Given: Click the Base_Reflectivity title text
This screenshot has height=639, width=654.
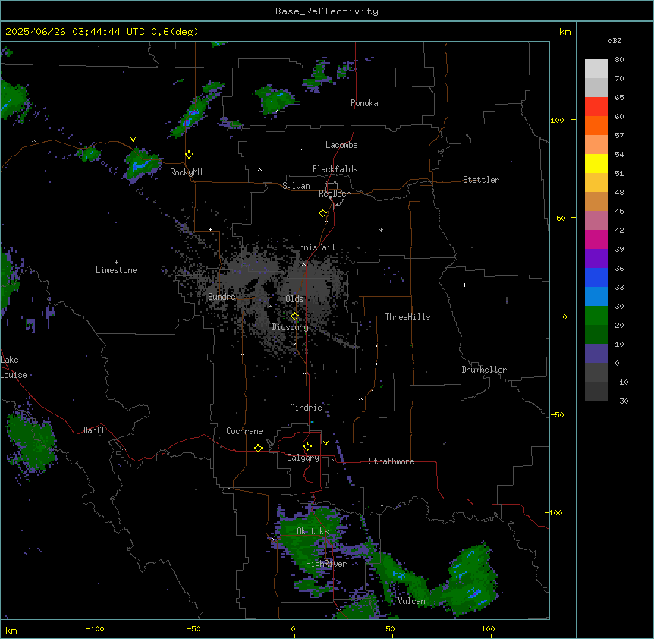Looking at the screenshot, I should point(327,11).
